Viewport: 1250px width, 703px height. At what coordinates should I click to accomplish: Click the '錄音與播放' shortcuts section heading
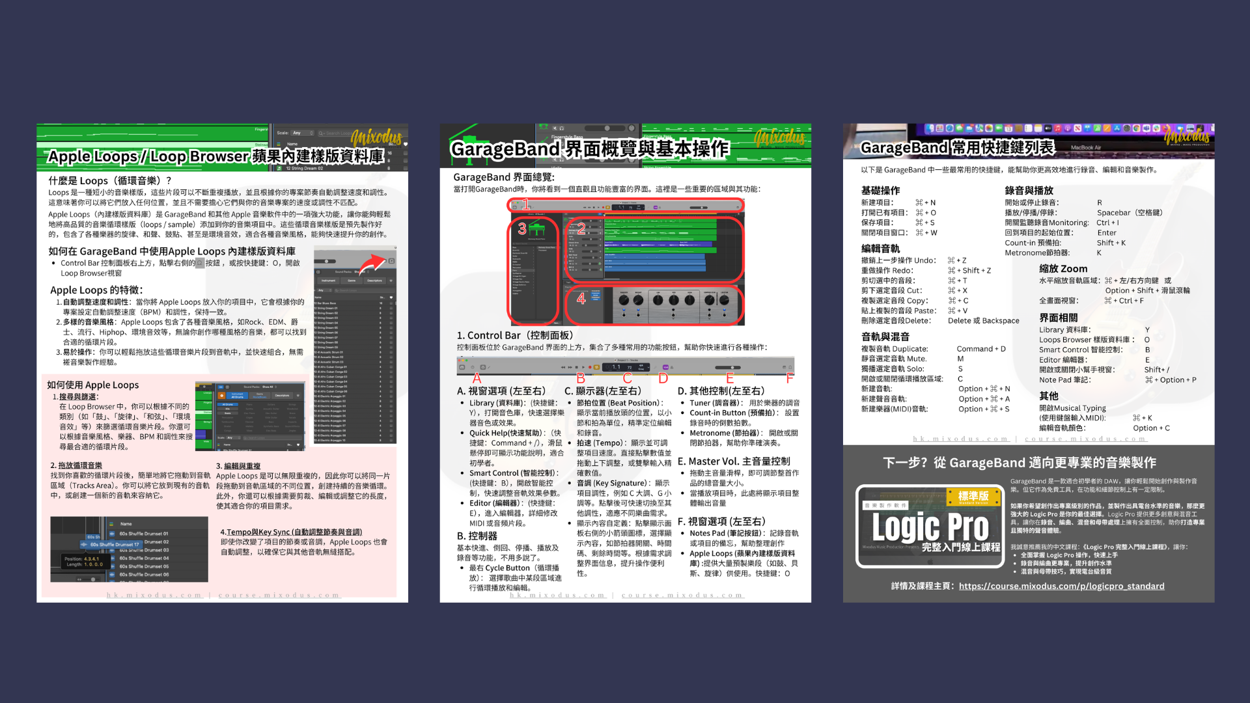point(1029,190)
